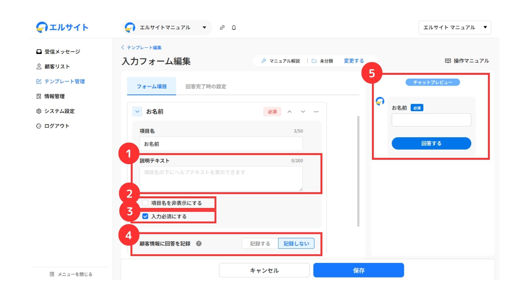Click the link icon in header
This screenshot has height=297, width=529.
pos(222,28)
